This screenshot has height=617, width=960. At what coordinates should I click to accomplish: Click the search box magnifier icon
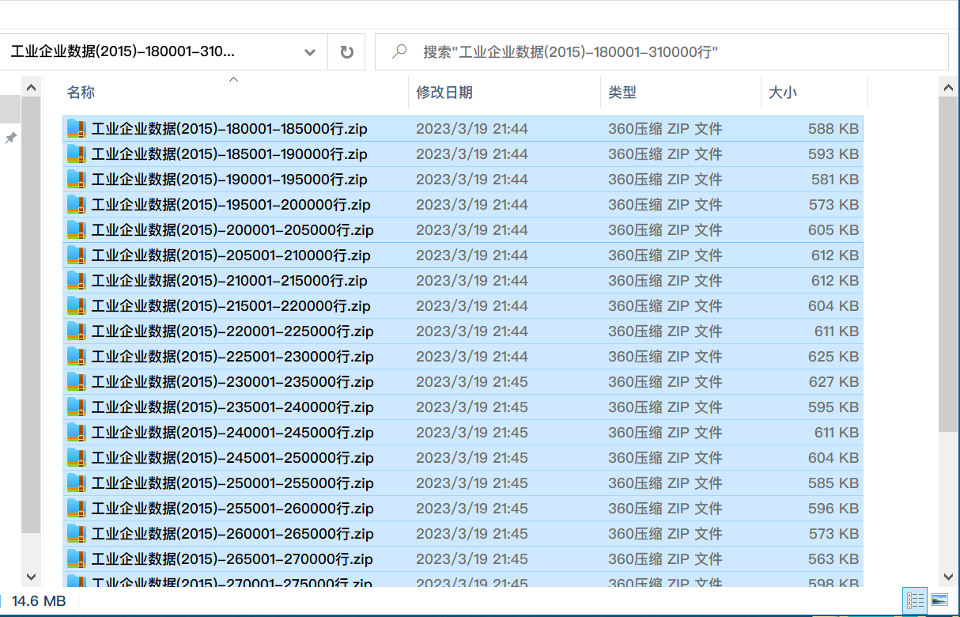[x=399, y=52]
